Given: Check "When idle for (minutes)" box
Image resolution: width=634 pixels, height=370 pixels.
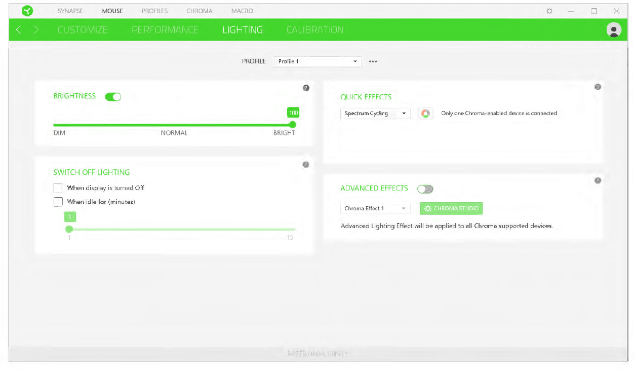Looking at the screenshot, I should pos(58,202).
